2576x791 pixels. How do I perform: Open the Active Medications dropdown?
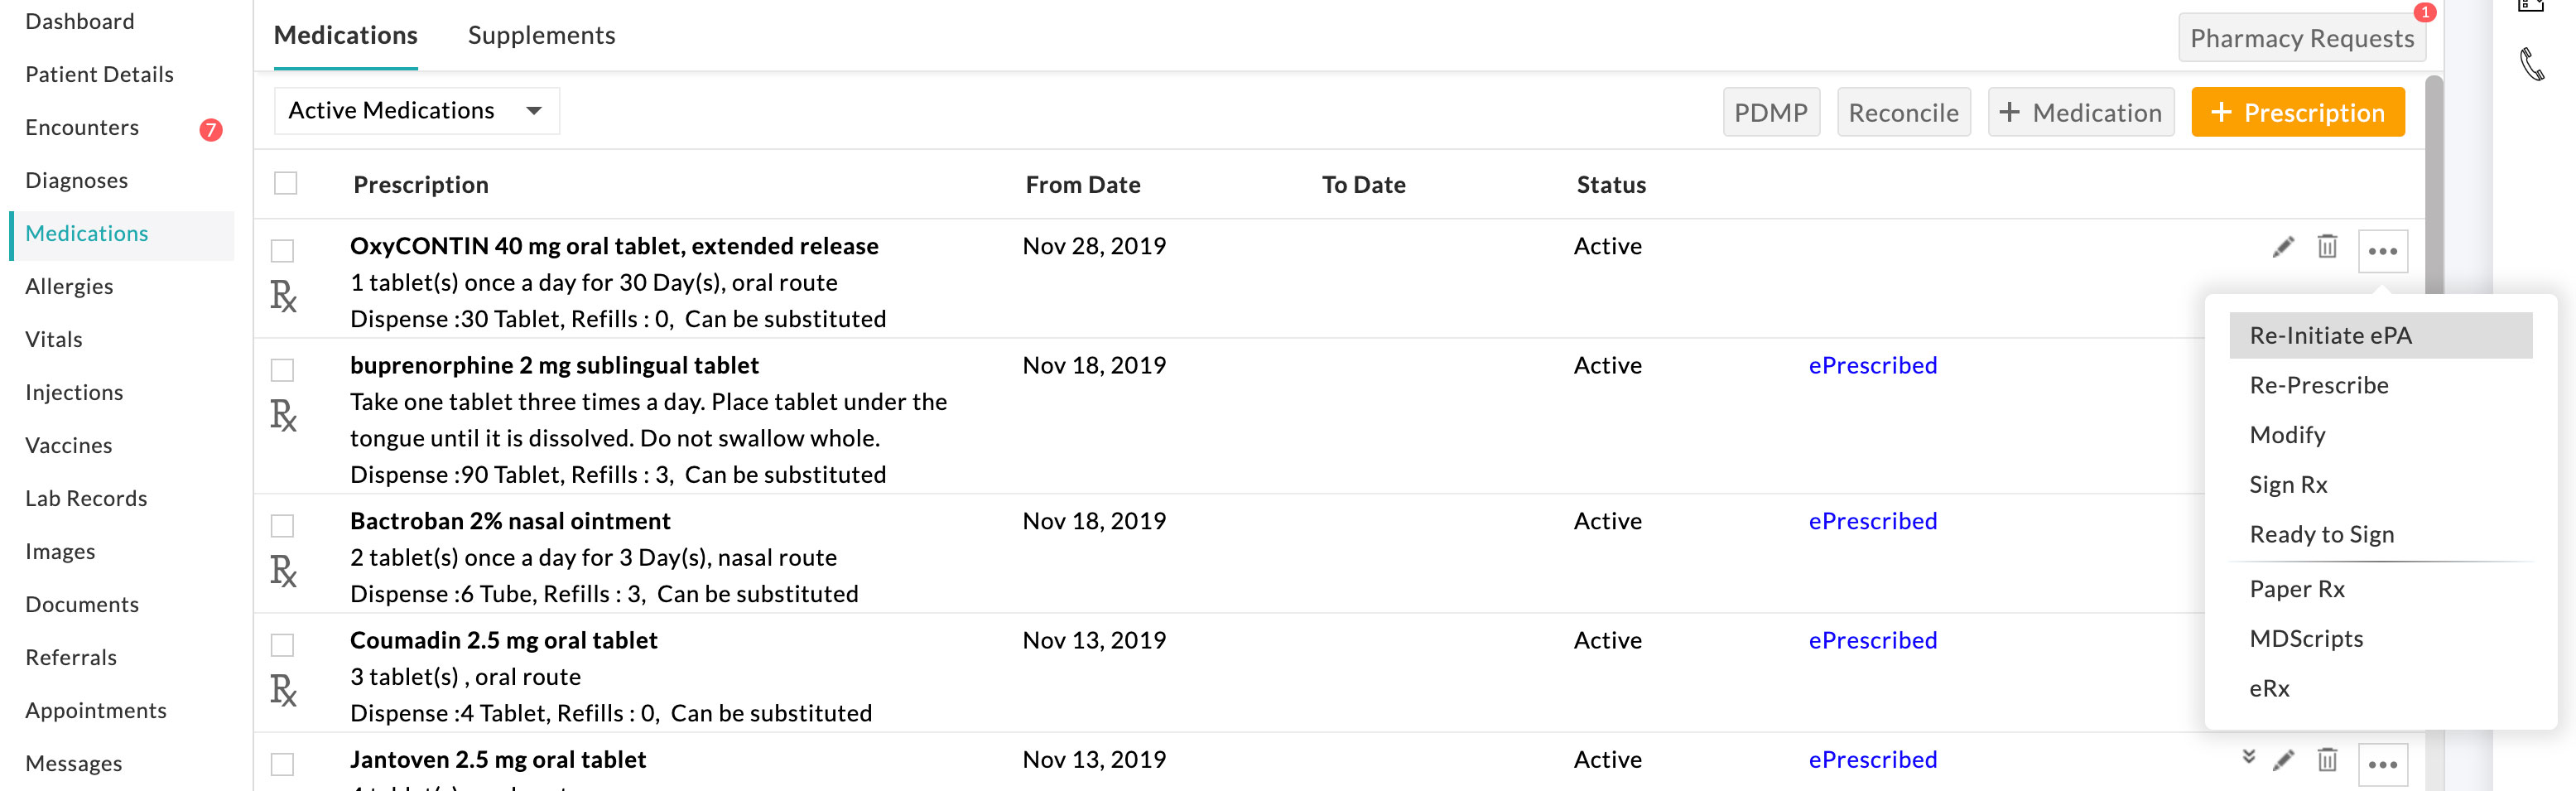tap(416, 111)
